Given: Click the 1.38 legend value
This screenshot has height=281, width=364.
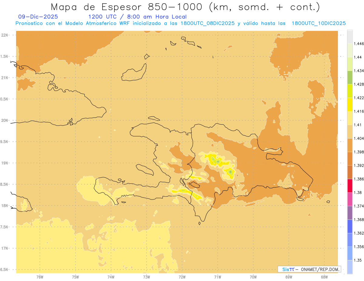Looking at the screenshot, I should [x=358, y=192].
